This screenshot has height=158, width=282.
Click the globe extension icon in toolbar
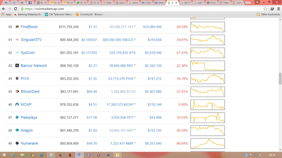[272, 9]
